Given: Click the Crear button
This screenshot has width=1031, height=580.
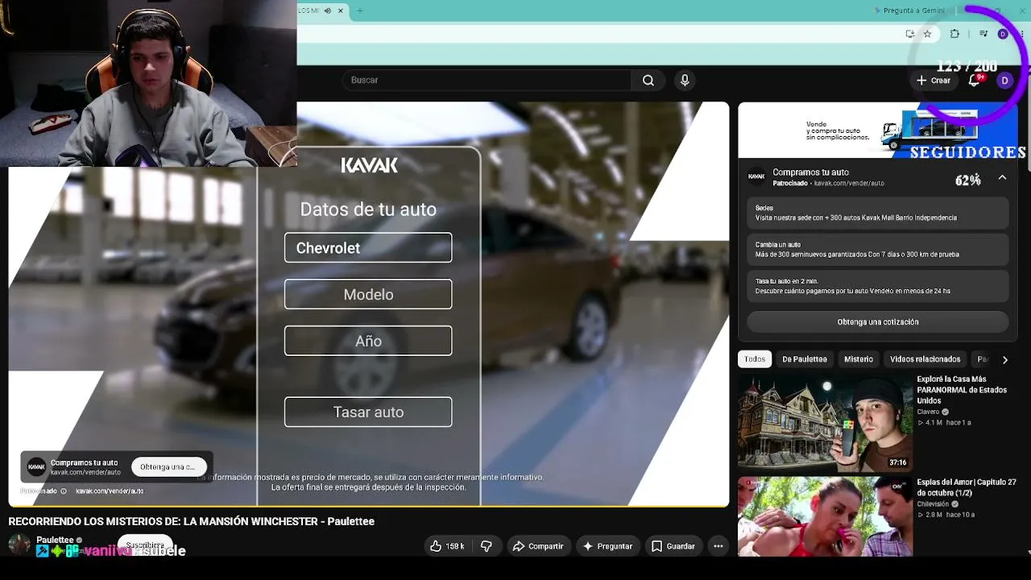Looking at the screenshot, I should pos(934,81).
